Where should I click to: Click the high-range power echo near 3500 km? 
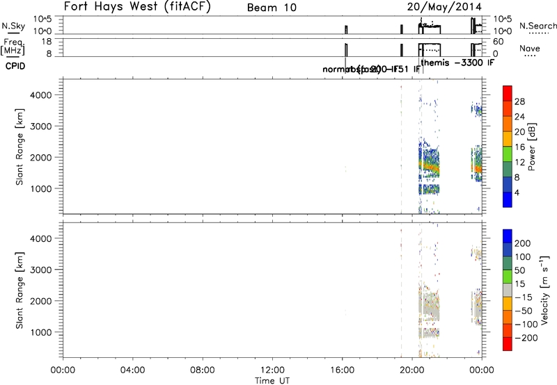[x=477, y=110]
